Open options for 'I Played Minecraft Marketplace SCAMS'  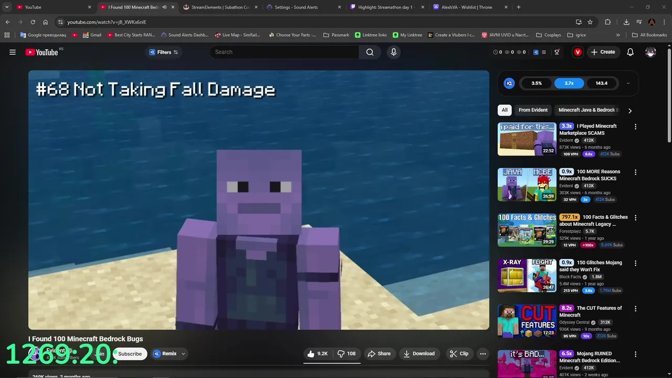coord(635,127)
